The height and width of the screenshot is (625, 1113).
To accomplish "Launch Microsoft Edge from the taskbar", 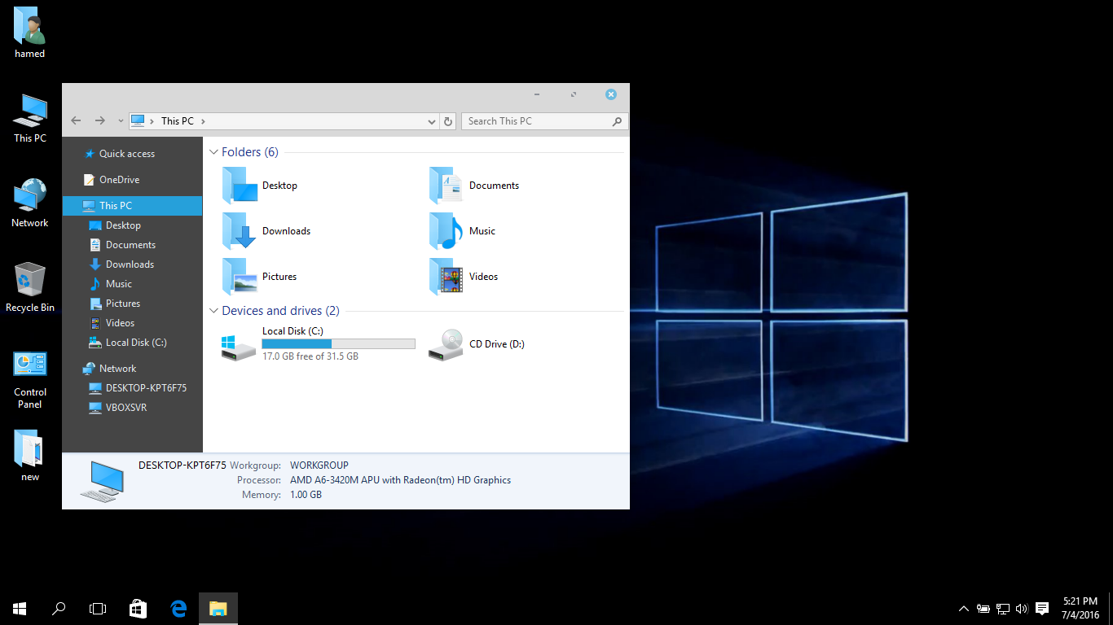I will [178, 608].
